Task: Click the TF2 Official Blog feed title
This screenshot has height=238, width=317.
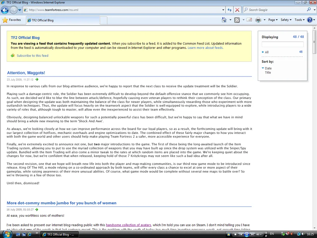Action: coord(25,38)
